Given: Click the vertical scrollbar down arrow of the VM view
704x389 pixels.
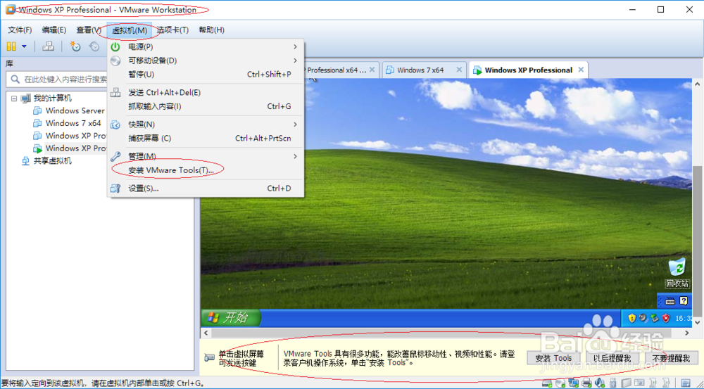Looking at the screenshot, I should [x=697, y=322].
